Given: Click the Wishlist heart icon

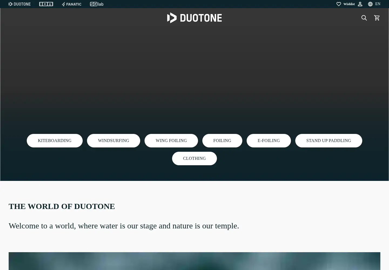Looking at the screenshot, I should point(338,4).
